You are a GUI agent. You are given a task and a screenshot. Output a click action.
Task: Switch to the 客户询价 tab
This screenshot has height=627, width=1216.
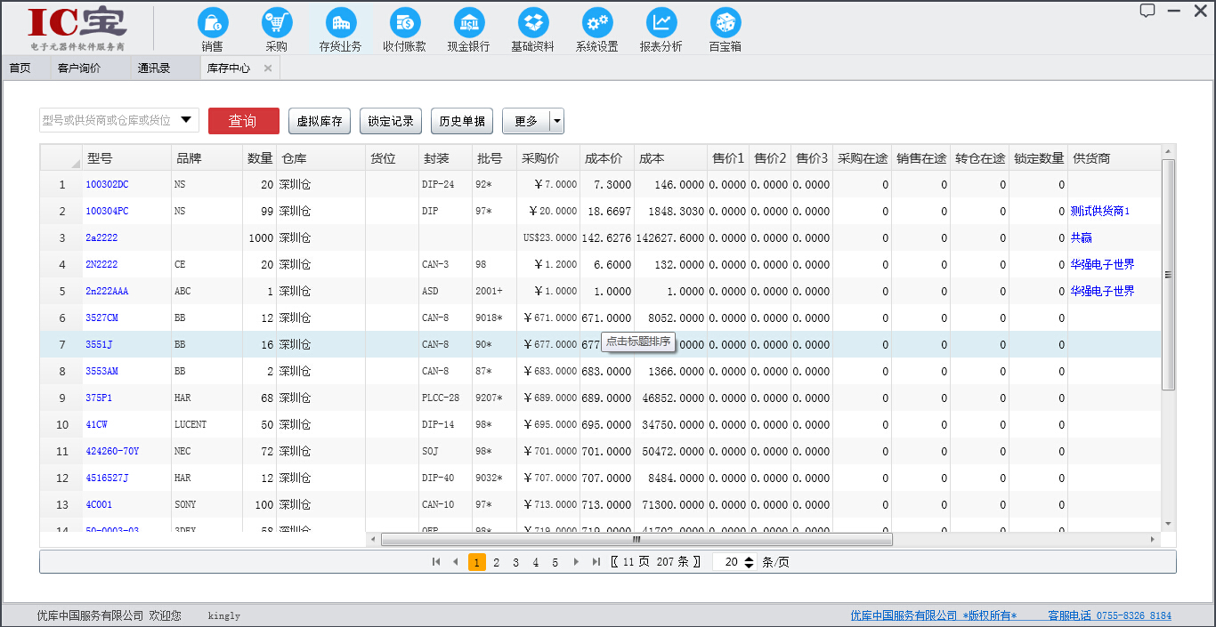79,68
